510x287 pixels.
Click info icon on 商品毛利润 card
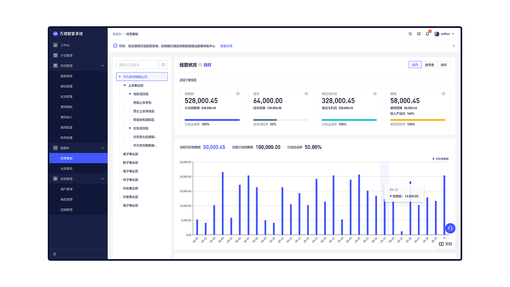[x=375, y=94]
